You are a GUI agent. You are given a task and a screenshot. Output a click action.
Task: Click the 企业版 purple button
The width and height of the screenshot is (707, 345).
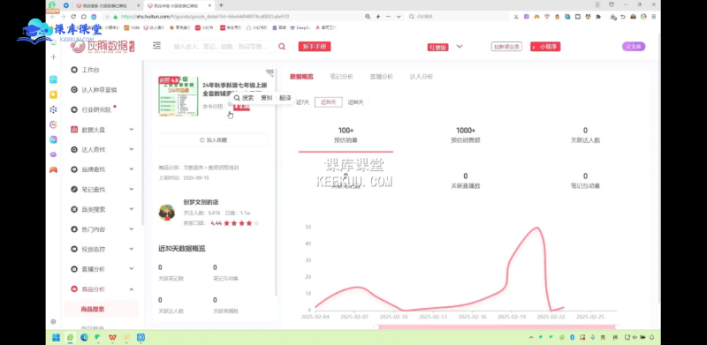(634, 47)
